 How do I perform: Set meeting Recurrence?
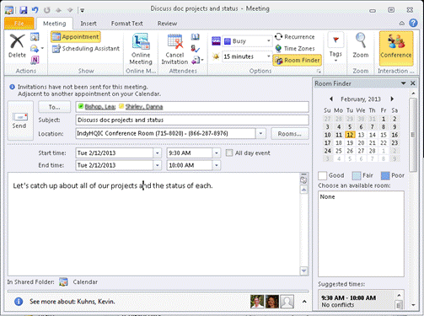coord(295,37)
